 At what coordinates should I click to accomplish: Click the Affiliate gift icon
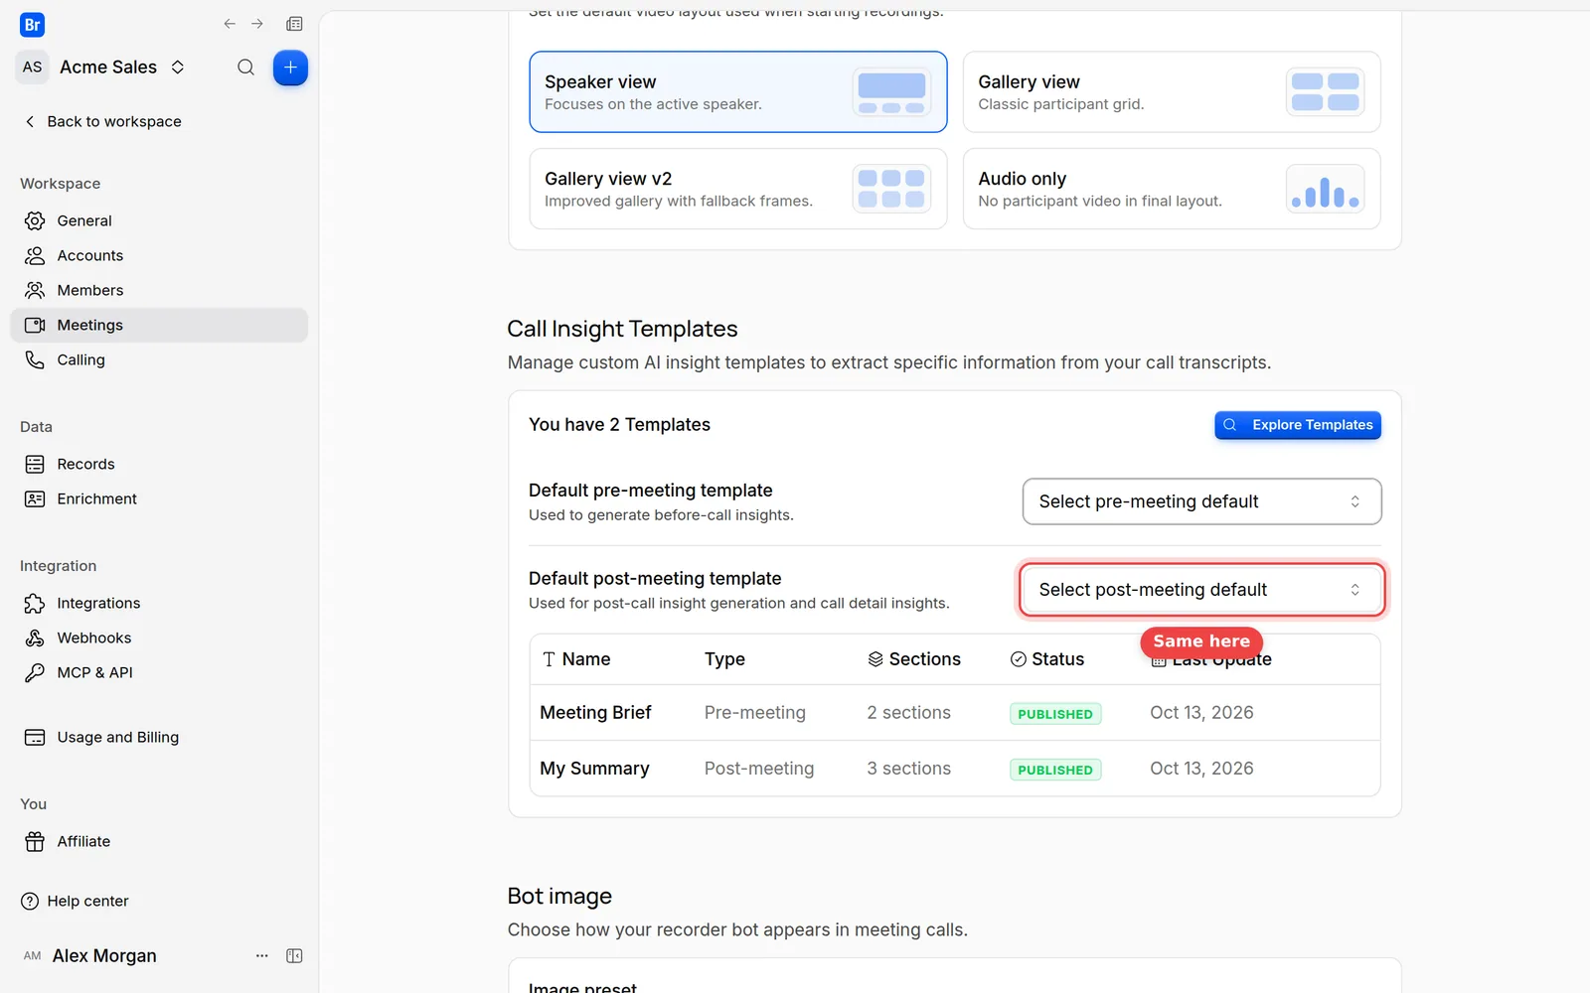click(x=35, y=841)
